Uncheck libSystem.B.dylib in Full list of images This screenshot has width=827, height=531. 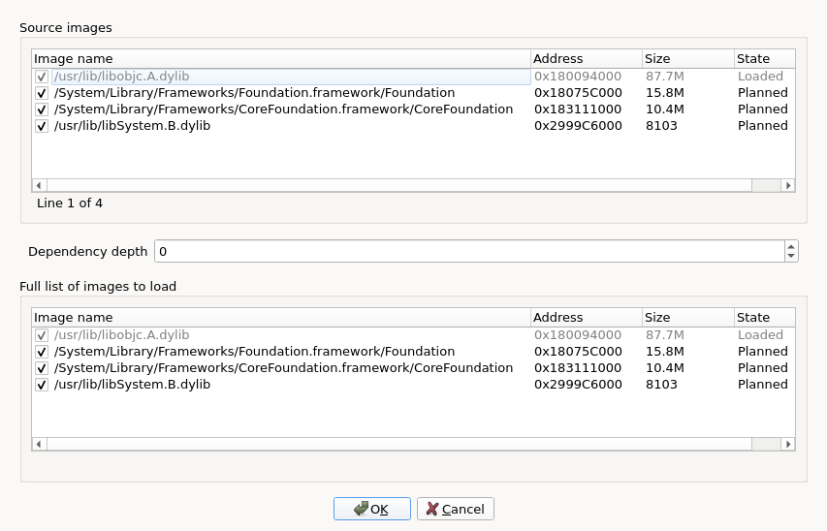point(42,385)
